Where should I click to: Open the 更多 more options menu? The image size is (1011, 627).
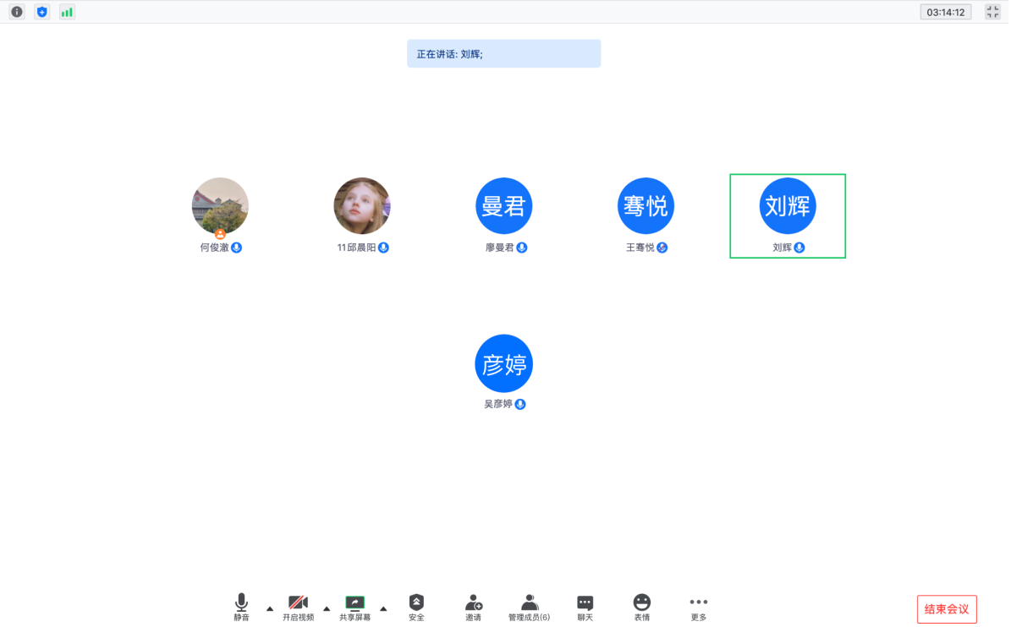tap(698, 607)
